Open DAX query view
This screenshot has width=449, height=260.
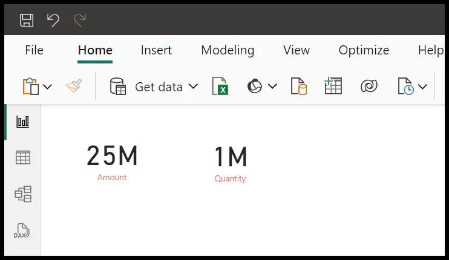(22, 231)
